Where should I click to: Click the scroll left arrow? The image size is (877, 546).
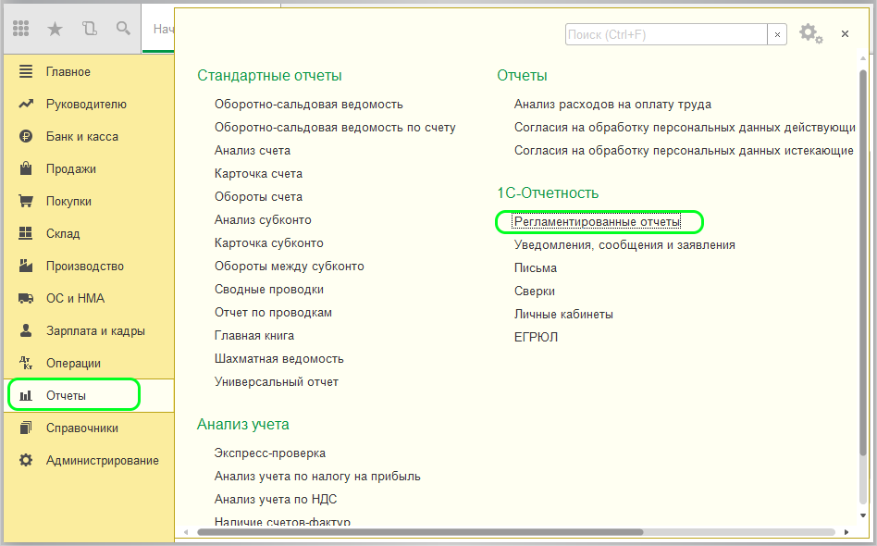186,532
